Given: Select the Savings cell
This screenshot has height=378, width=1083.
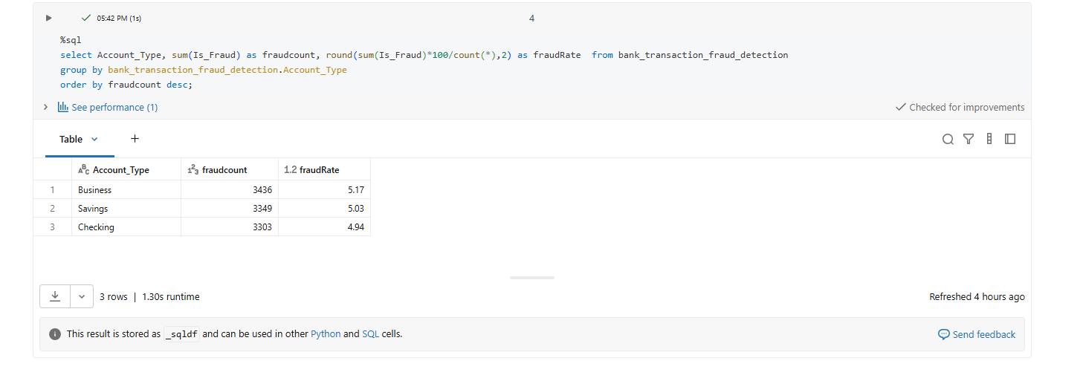Looking at the screenshot, I should pos(126,209).
